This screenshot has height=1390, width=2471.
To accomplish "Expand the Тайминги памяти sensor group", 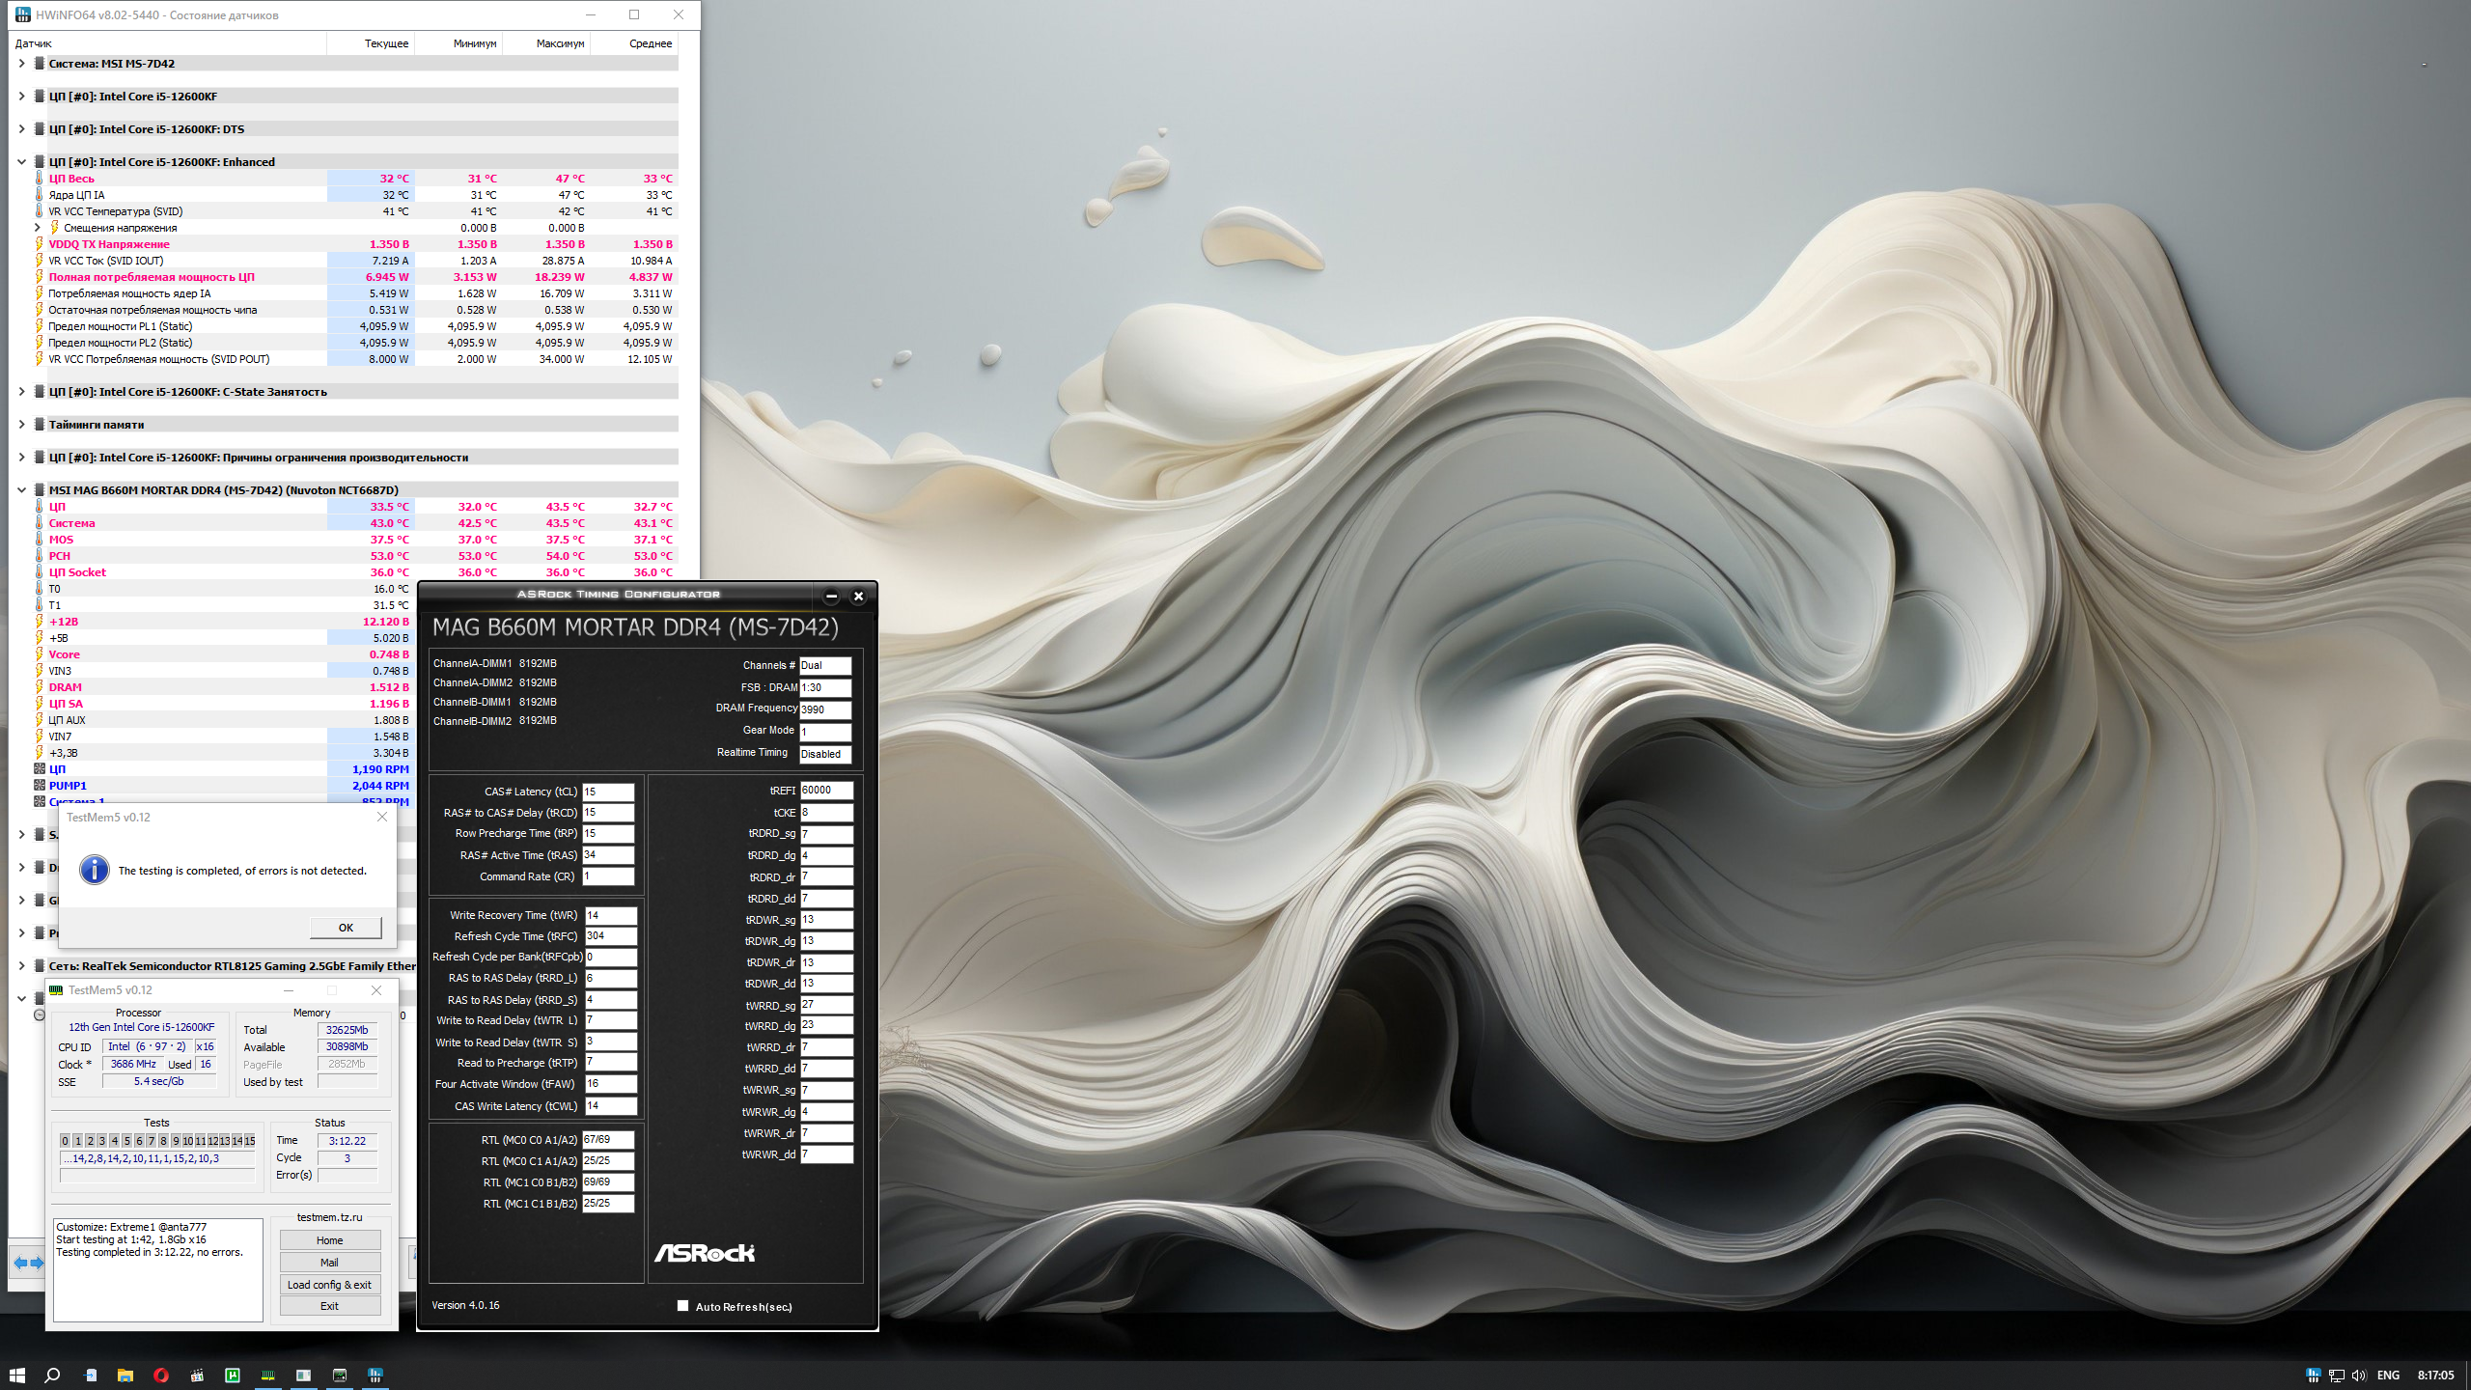I will click(21, 425).
